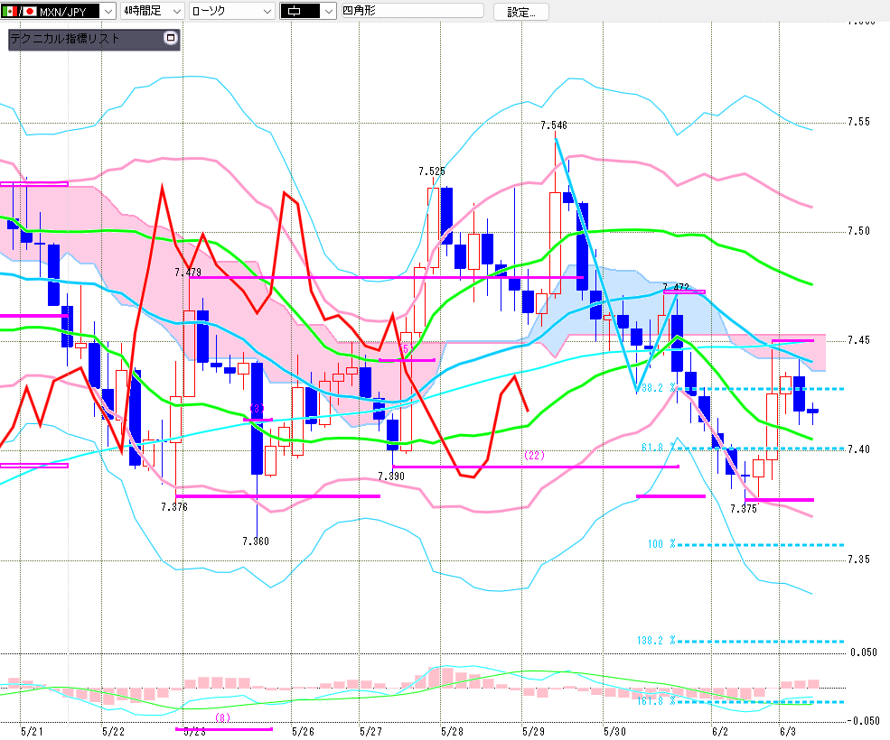Image resolution: width=890 pixels, height=740 pixels.
Task: Click the 5/21 date label
Action: click(32, 732)
